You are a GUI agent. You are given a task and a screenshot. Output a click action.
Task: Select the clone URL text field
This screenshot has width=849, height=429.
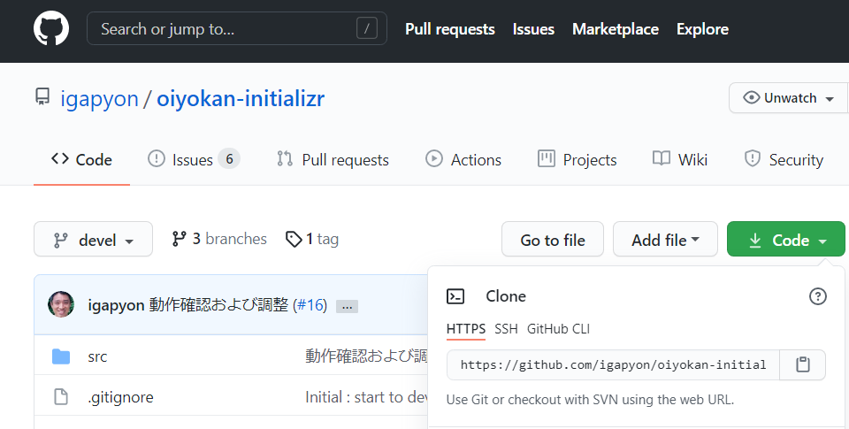[613, 365]
